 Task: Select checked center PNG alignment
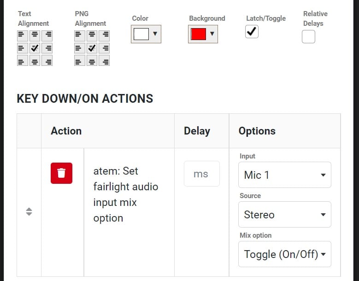92,48
